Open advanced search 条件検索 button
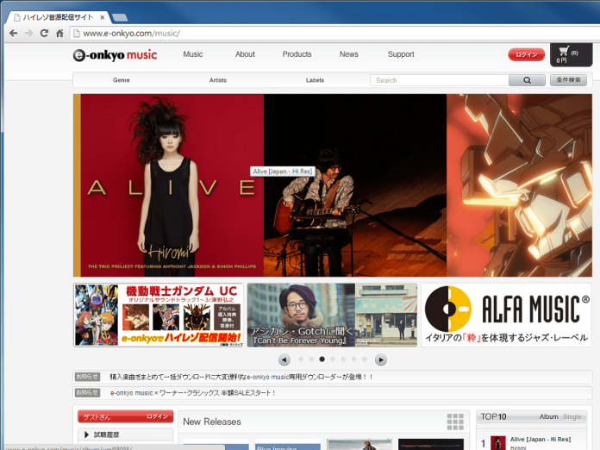Image resolution: width=600 pixels, height=450 pixels. (x=568, y=80)
